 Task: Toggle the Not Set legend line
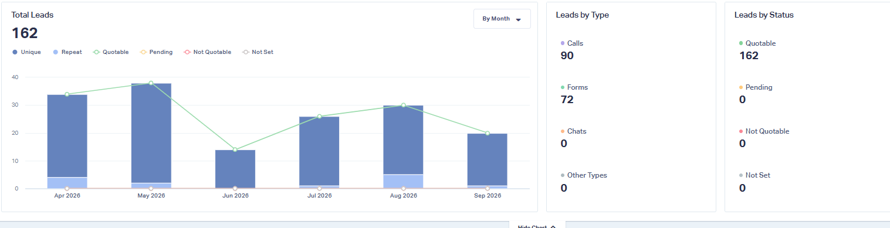point(258,52)
